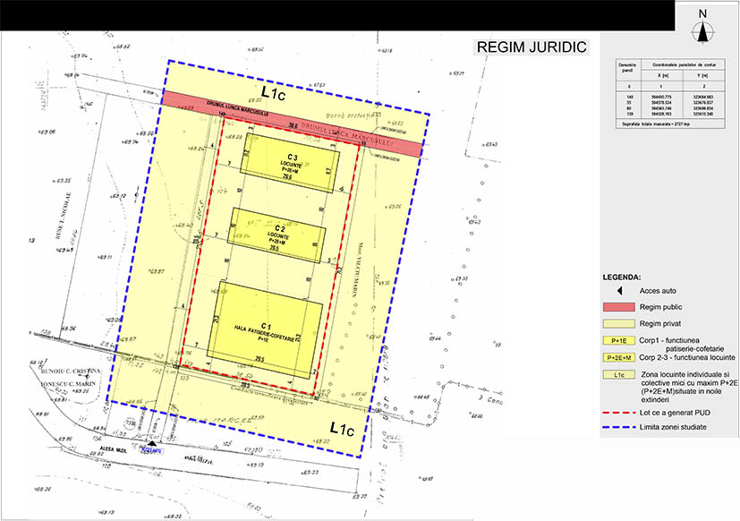
Task: Click the 'Zona locuinte individuale' legend description
Action: 689,387
